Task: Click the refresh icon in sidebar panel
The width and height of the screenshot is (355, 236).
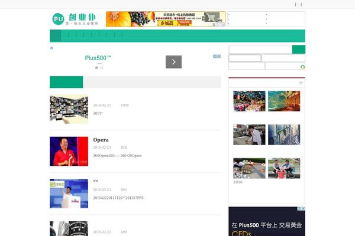Action: coord(301,83)
